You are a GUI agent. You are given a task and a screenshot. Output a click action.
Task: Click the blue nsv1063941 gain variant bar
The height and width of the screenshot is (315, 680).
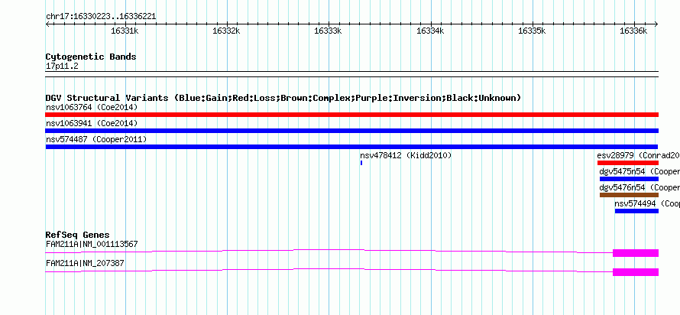pyautogui.click(x=351, y=131)
